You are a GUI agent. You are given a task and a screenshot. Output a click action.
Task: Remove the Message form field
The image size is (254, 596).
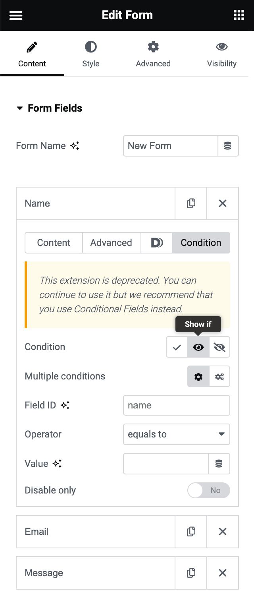pos(223,573)
